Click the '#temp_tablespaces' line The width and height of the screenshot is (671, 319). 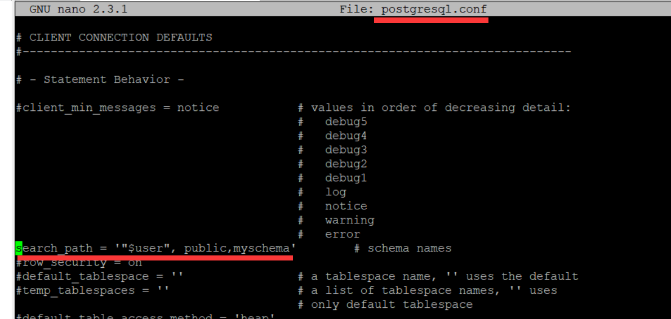92,290
